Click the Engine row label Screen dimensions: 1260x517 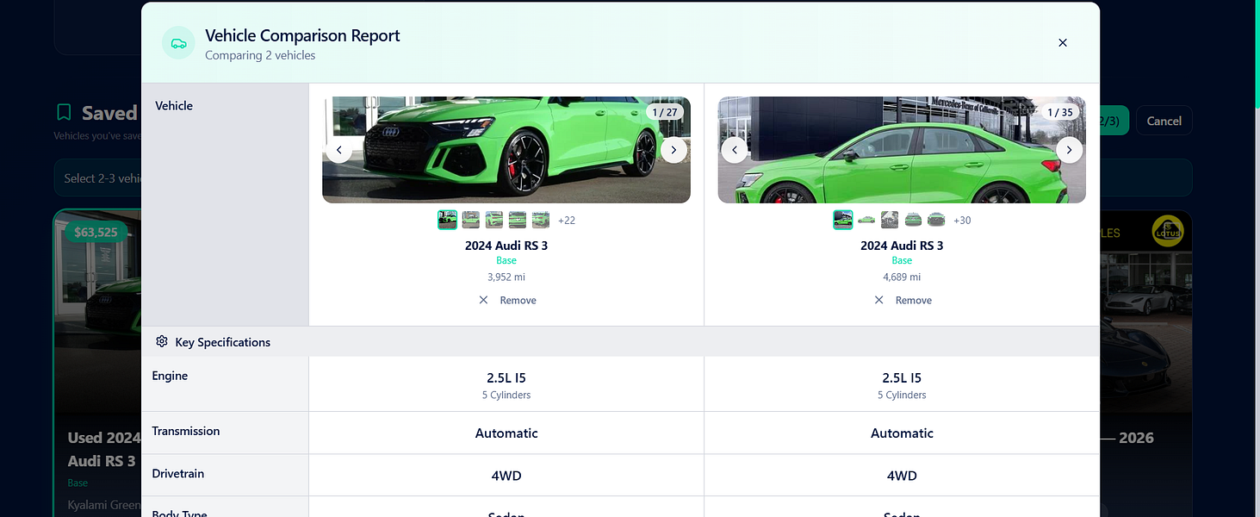tap(170, 376)
